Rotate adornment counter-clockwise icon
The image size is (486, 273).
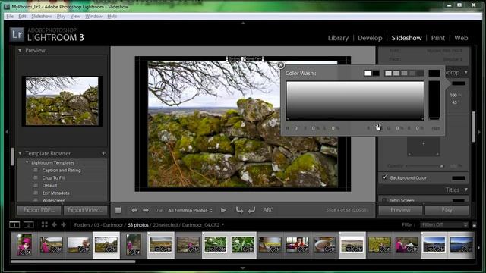tap(239, 210)
